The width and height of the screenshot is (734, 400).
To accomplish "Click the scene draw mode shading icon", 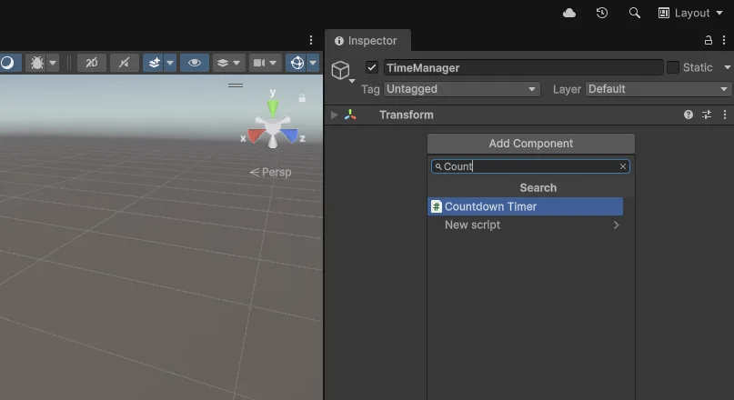I will pyautogui.click(x=9, y=63).
